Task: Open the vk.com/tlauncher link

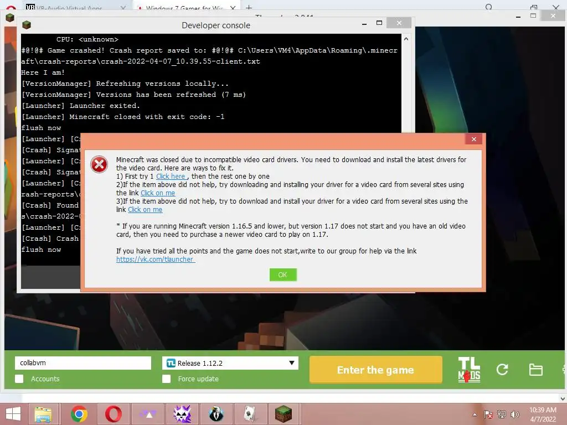Action: (155, 260)
